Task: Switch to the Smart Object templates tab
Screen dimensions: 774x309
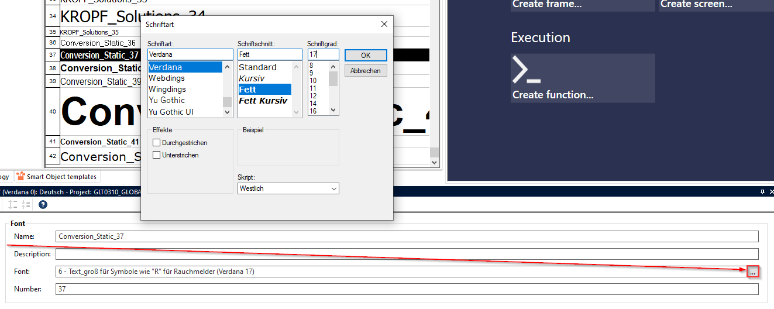Action: 61,176
